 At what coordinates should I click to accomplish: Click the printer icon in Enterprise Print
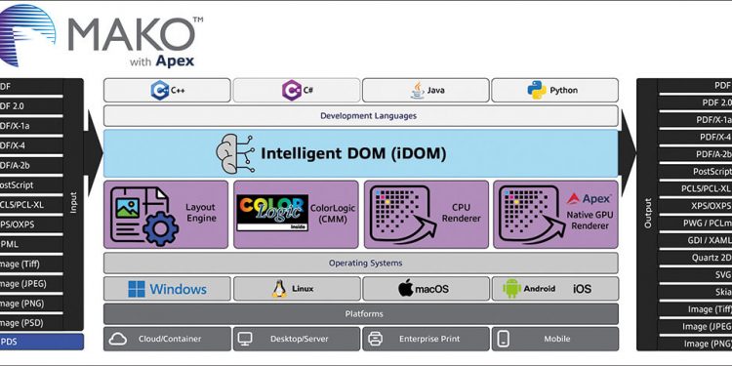point(375,339)
